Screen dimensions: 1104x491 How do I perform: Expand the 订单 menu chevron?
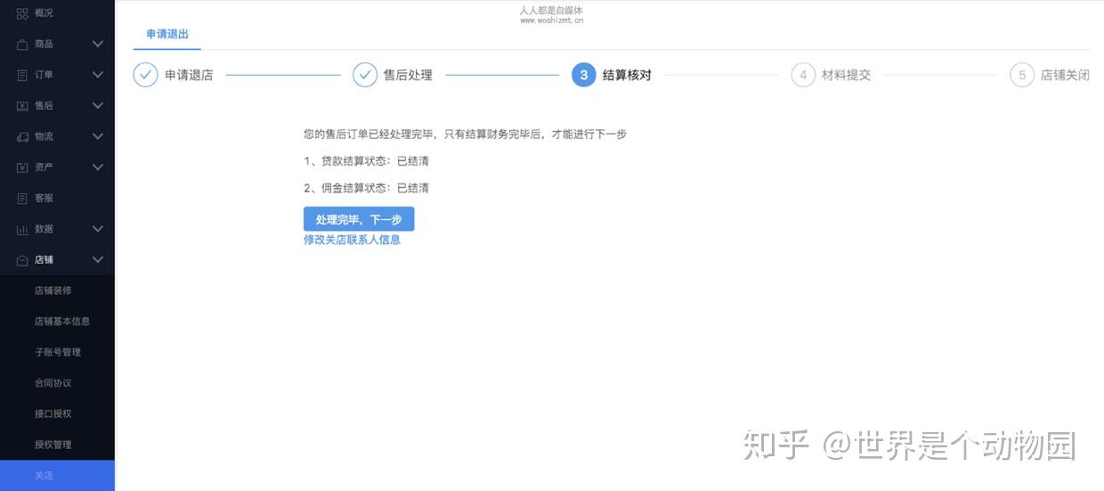tap(98, 75)
